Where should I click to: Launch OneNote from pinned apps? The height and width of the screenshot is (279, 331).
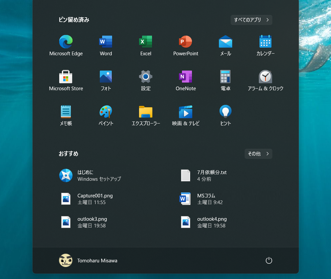pyautogui.click(x=186, y=81)
